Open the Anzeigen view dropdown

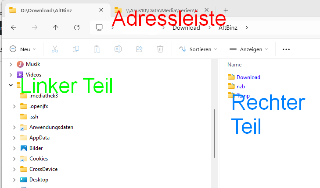[x=248, y=49]
